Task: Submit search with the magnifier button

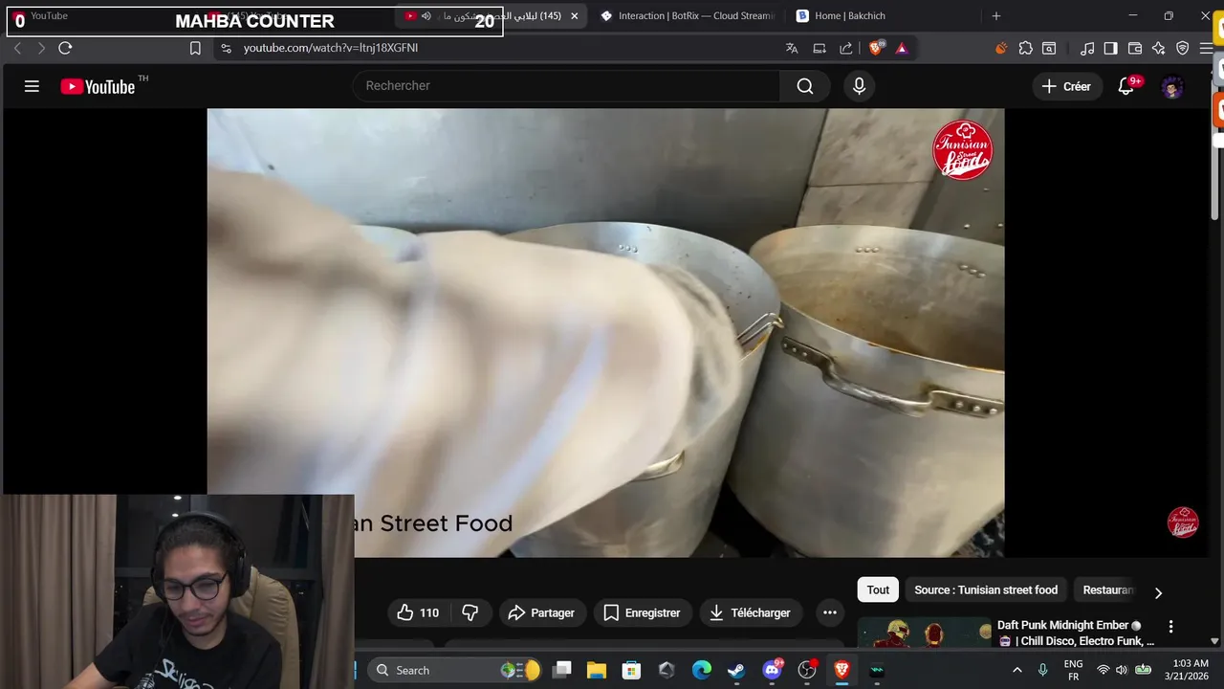Action: [x=805, y=86]
